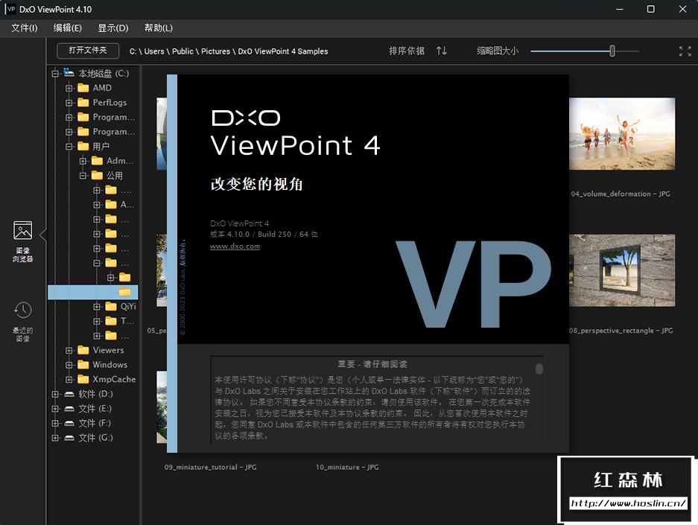
Task: Open the Recent Images clock icon
Action: pos(23,310)
